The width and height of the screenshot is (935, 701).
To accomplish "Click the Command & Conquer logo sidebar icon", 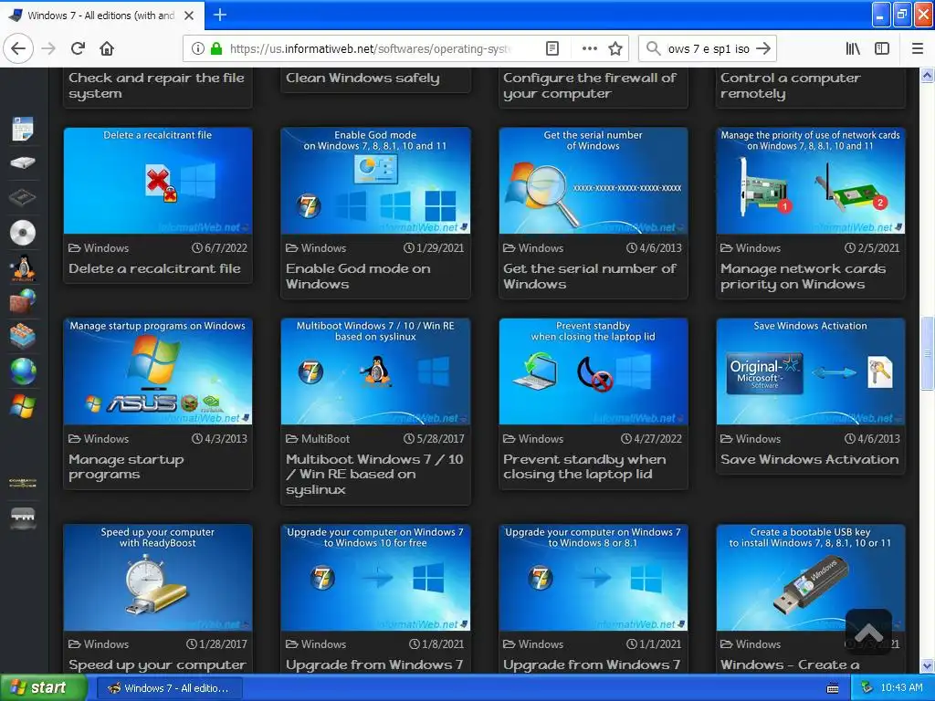I will (23, 483).
